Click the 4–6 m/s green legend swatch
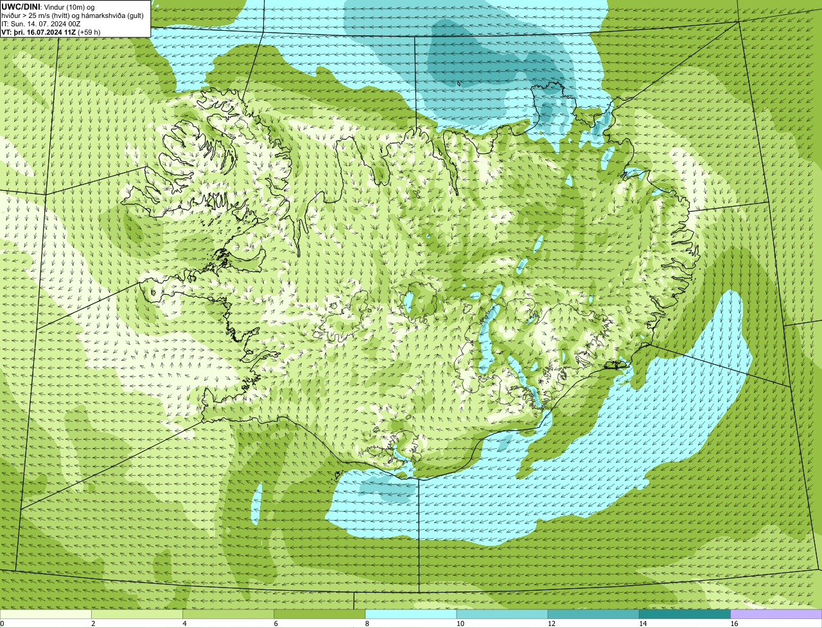This screenshot has width=822, height=628. tap(229, 615)
